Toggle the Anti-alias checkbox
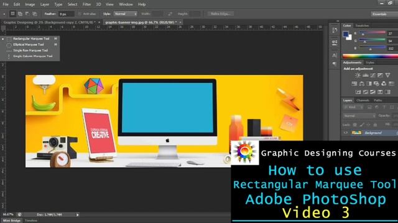Image resolution: width=398 pixels, height=223 pixels. tap(80, 14)
